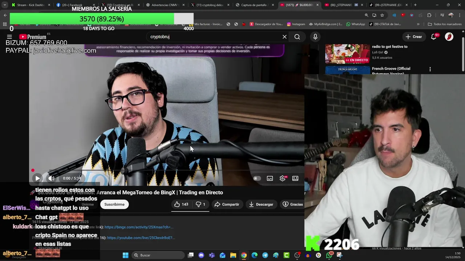Dislike the video

point(201,204)
